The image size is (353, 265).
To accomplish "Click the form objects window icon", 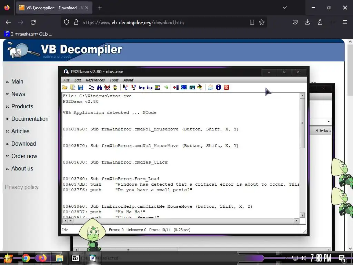I will point(158,87).
